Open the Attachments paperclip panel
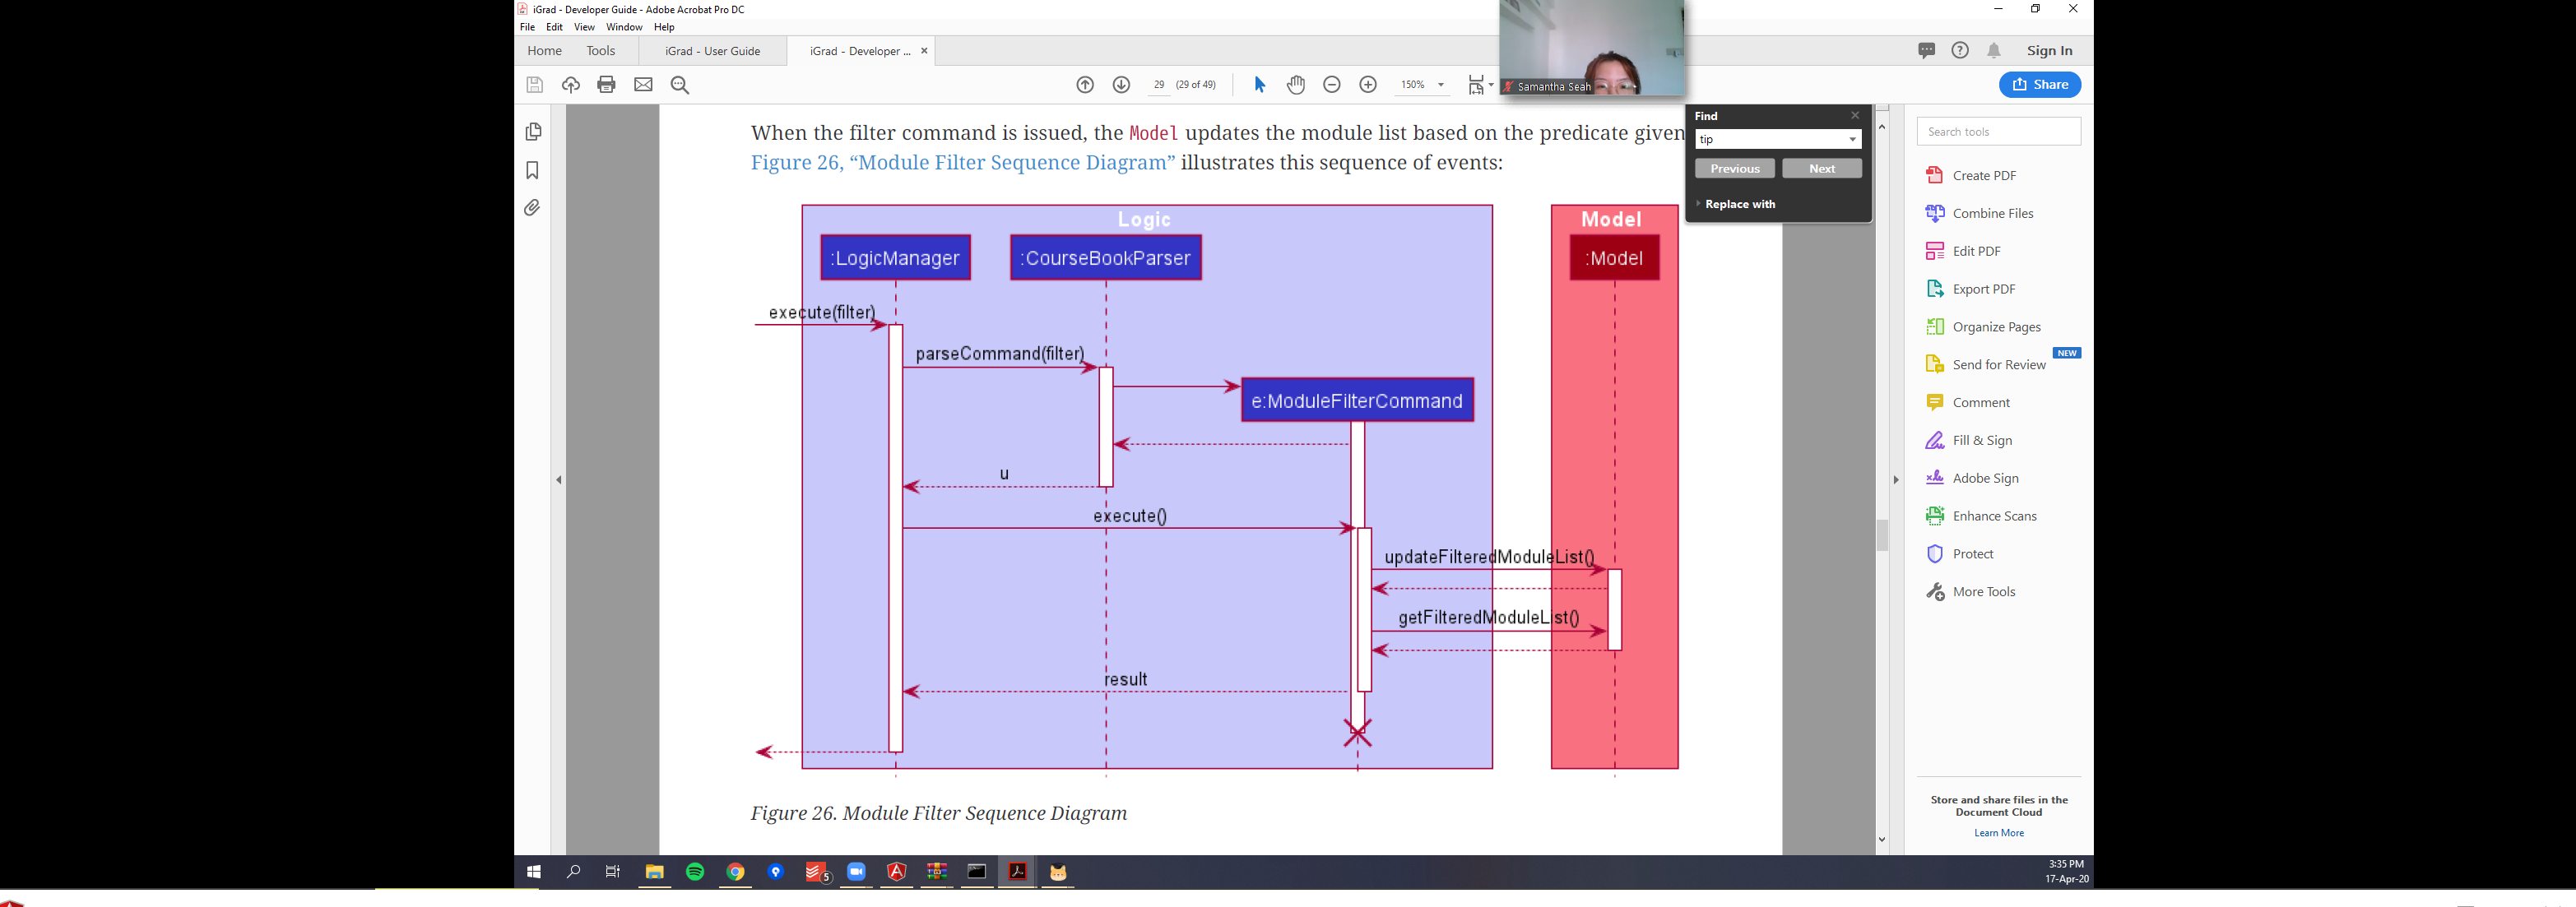The image size is (2576, 907). [532, 208]
